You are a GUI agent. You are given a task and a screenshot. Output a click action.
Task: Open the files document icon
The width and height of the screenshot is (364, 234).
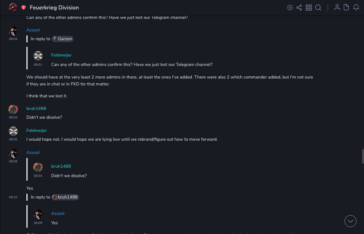(346, 8)
